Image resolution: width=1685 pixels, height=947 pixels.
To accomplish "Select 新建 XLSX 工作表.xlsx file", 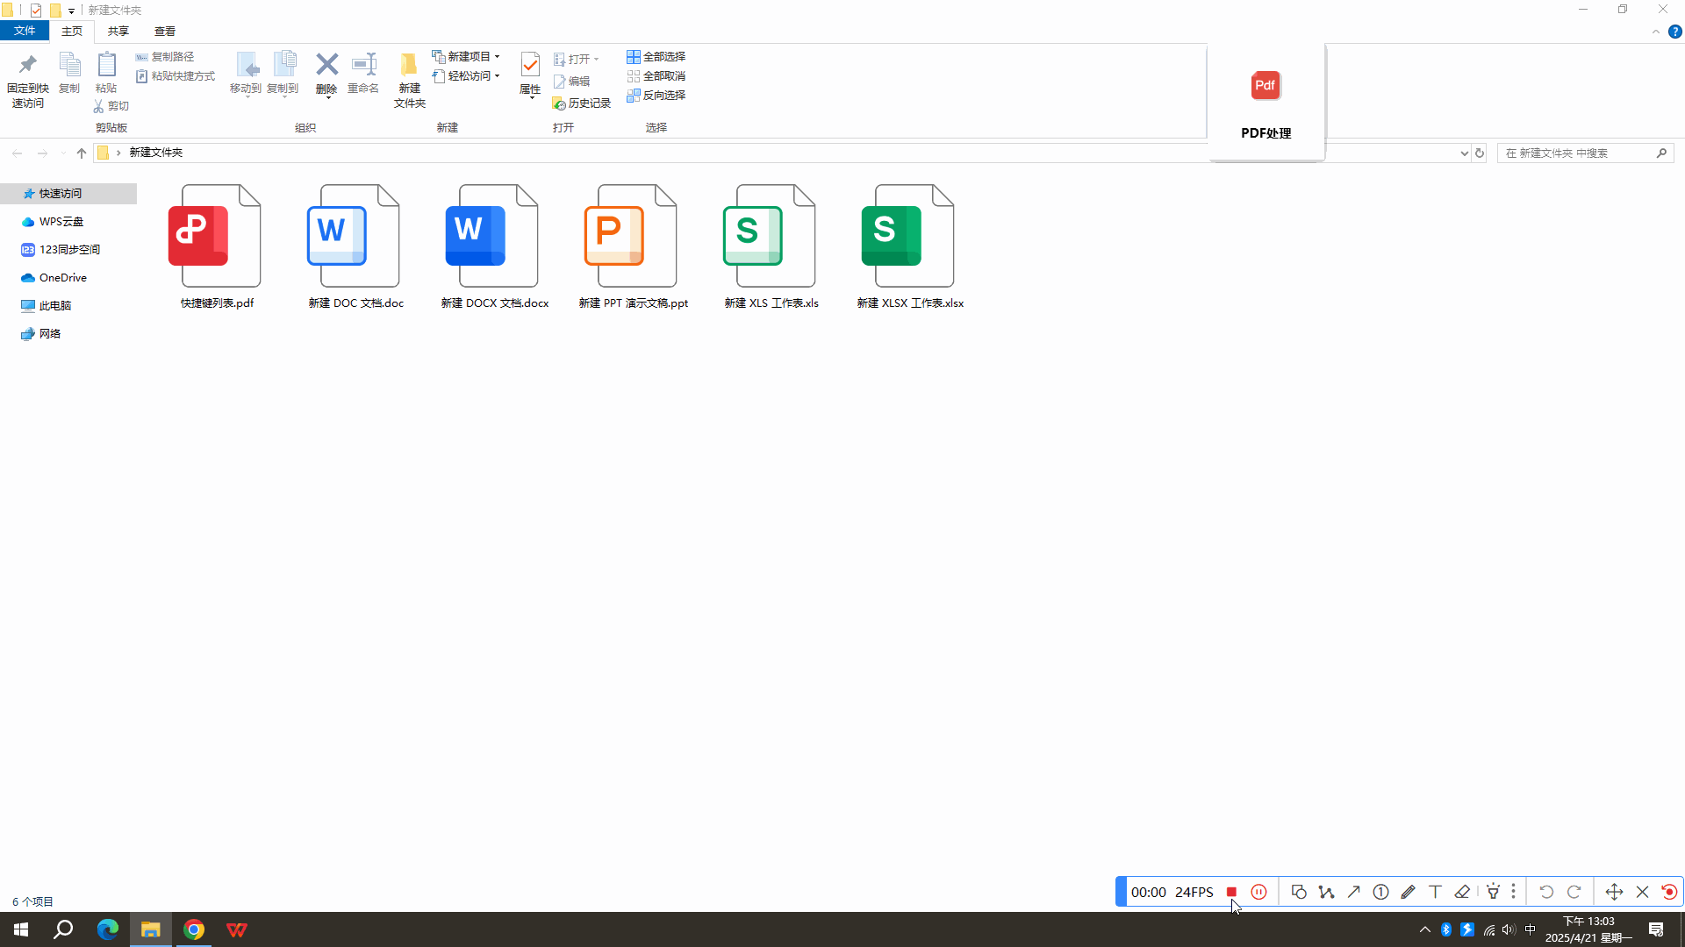I will pos(910,246).
